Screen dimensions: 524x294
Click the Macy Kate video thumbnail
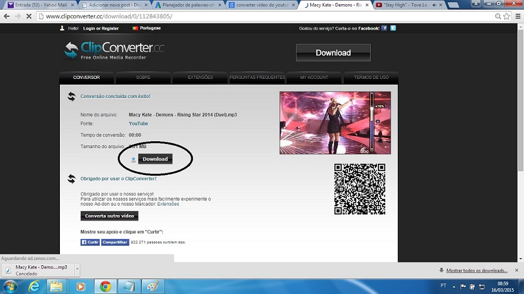click(335, 123)
